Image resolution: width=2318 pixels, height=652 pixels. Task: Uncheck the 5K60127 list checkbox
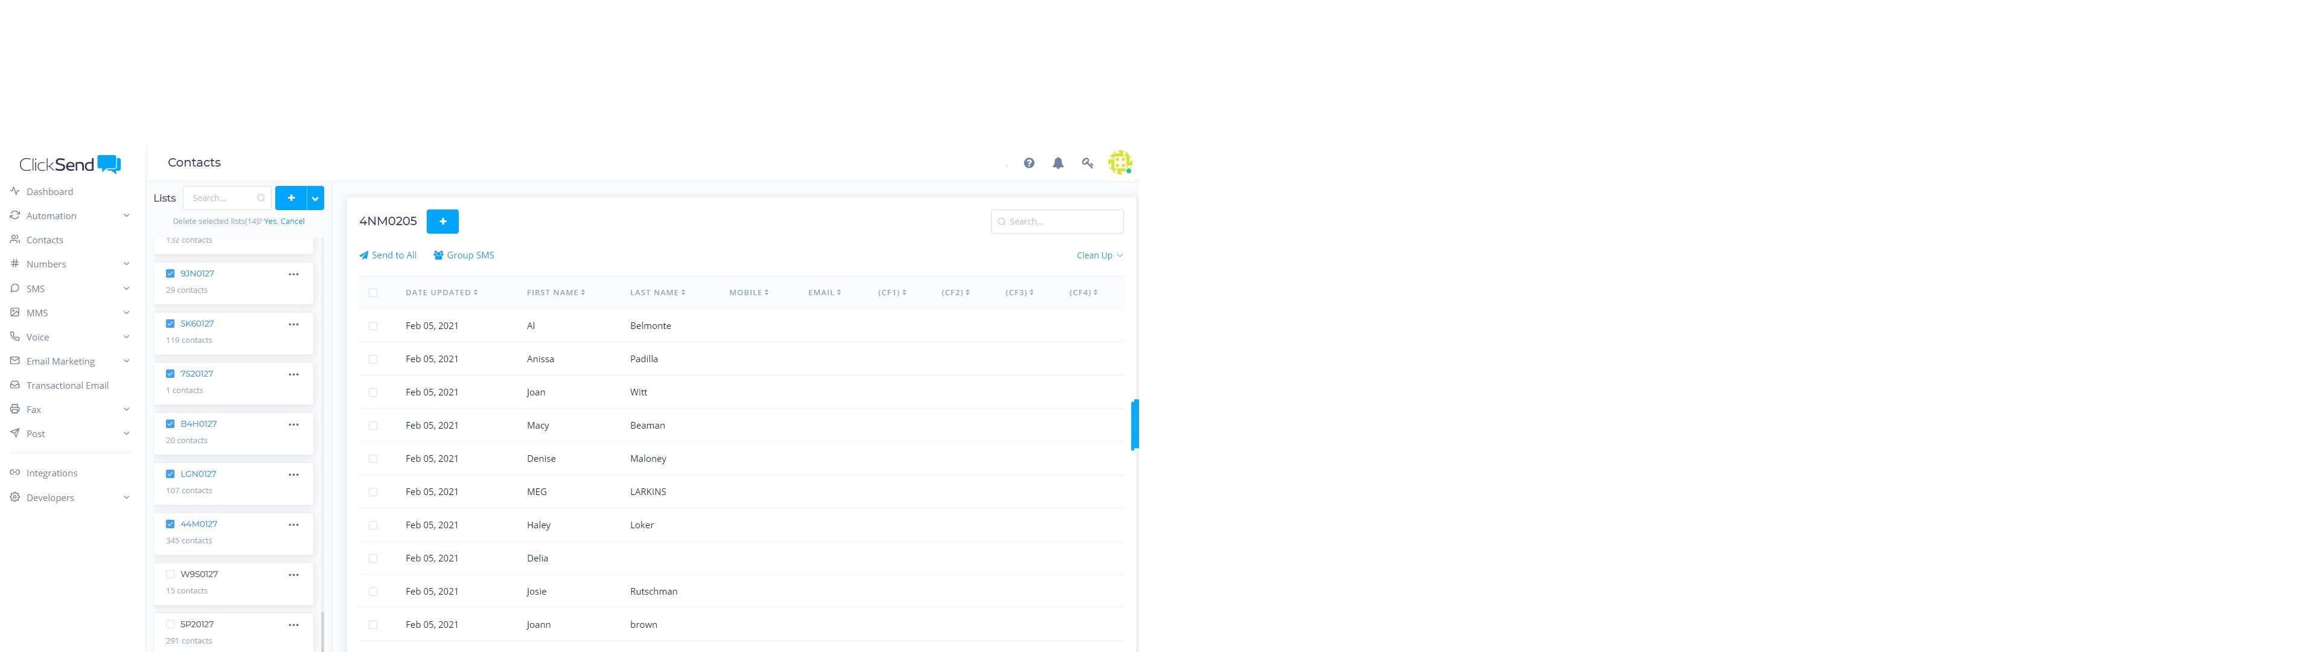pyautogui.click(x=170, y=324)
